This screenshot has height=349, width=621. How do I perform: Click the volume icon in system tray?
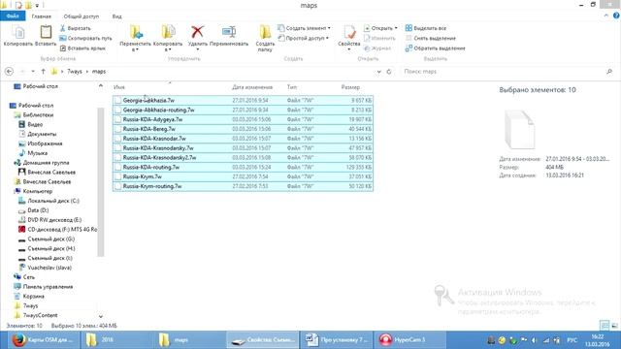535,340
